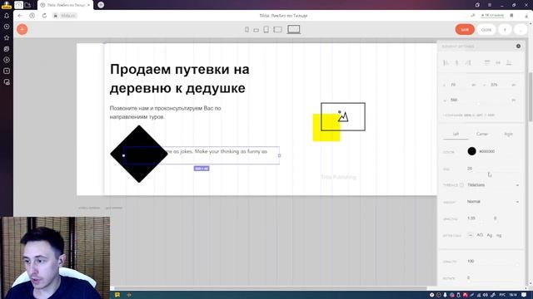533x299 pixels.
Task: Edit the #000000 color hex field
Action: tap(486, 151)
